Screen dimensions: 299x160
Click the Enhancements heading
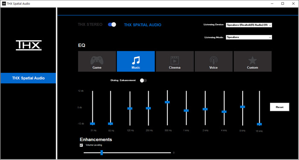(x=96, y=139)
